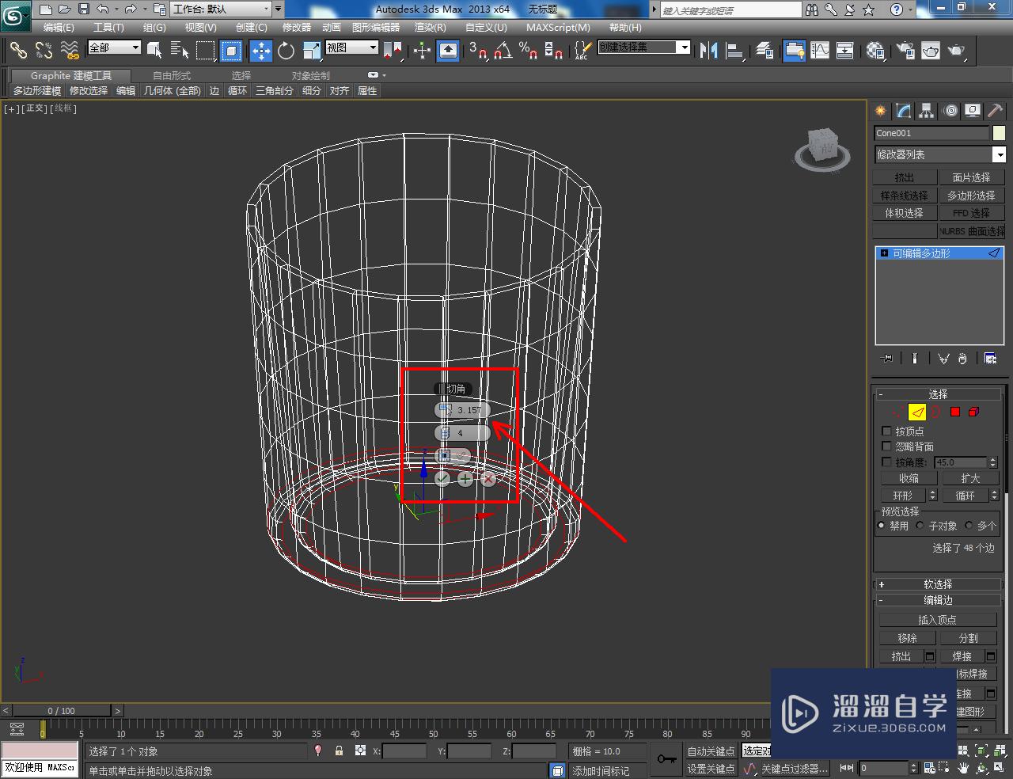Activate the Select Object tool
1013x779 pixels.
[x=154, y=51]
